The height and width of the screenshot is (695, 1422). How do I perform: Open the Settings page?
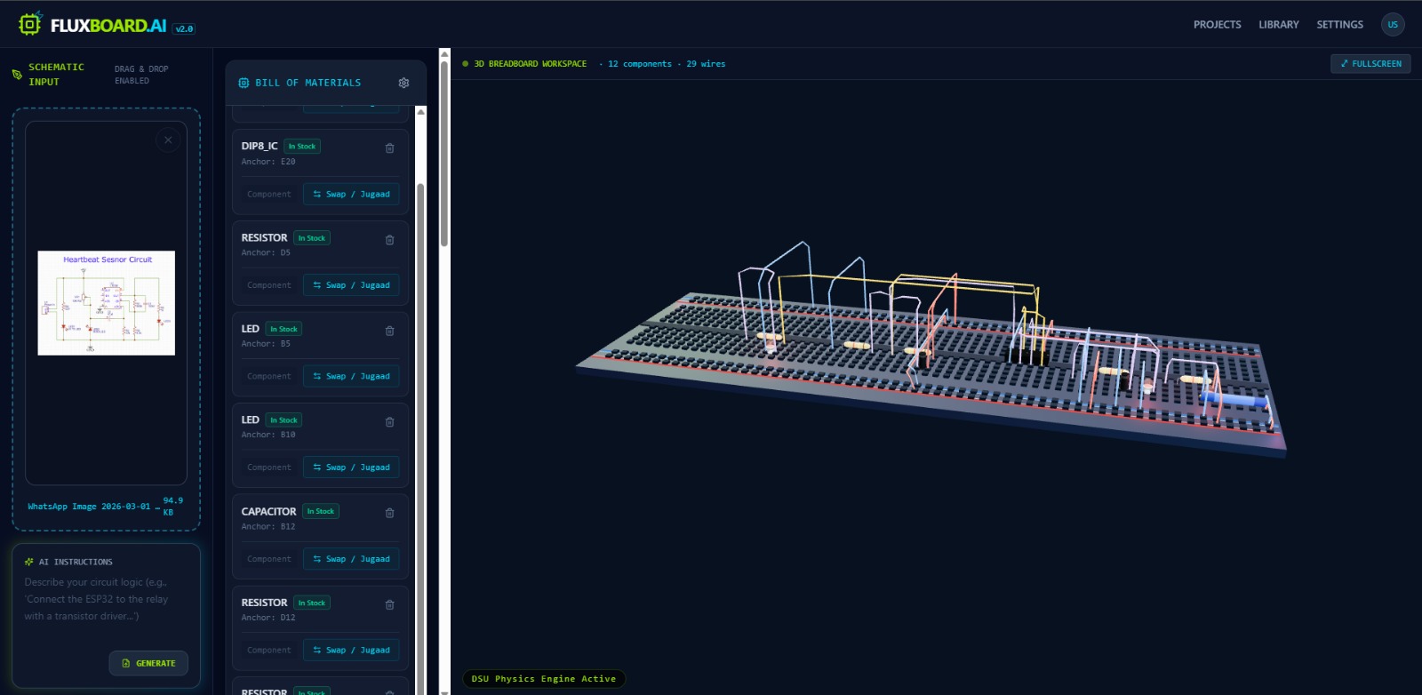pyautogui.click(x=1339, y=25)
